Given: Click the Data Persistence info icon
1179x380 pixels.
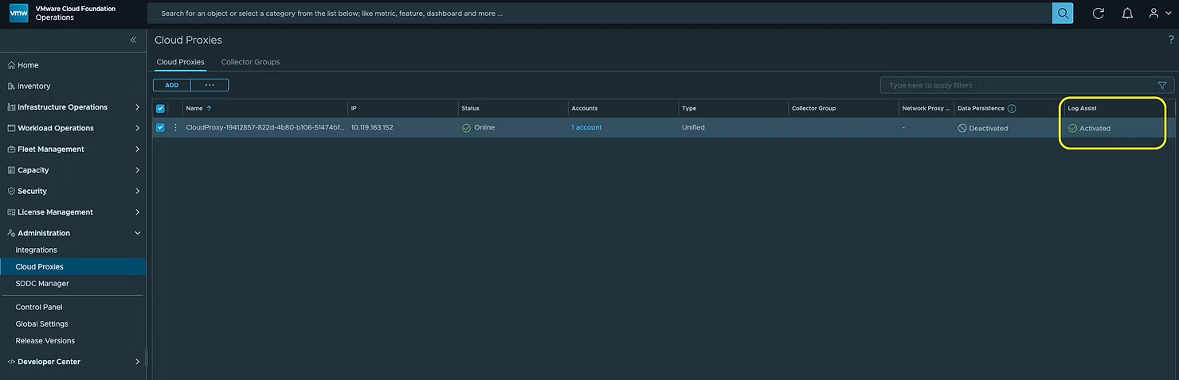Looking at the screenshot, I should [x=1012, y=108].
